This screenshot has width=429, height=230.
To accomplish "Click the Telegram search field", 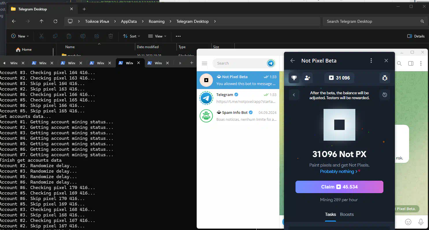I will (x=240, y=63).
